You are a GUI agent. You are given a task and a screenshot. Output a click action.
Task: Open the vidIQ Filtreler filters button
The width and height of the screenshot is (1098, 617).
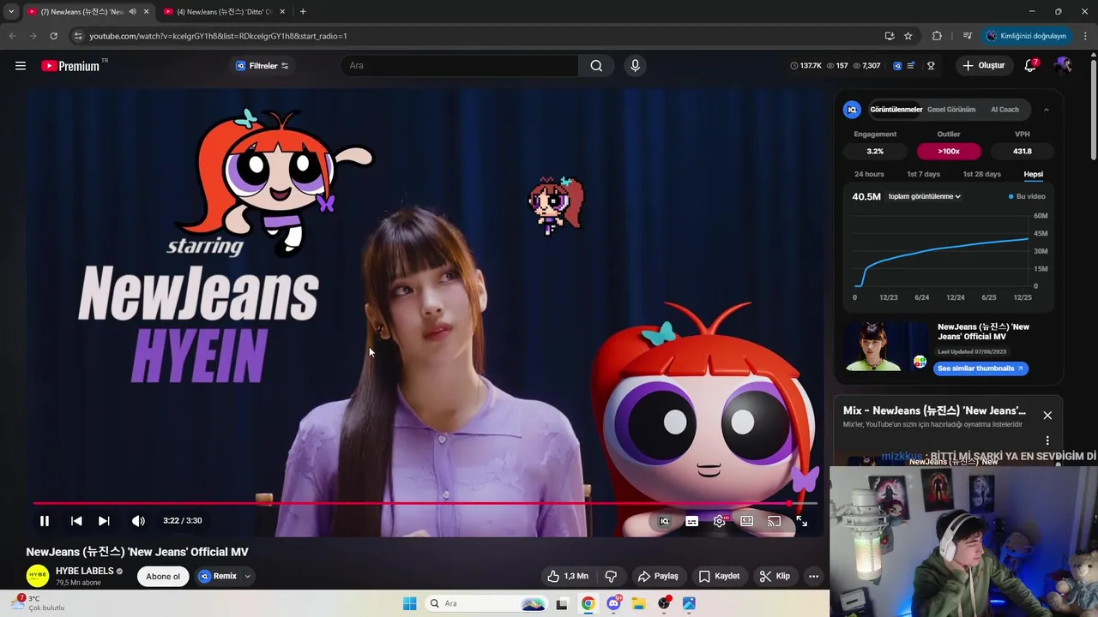coord(262,66)
